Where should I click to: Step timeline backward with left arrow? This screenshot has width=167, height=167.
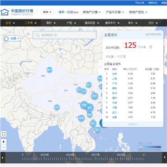point(2,157)
